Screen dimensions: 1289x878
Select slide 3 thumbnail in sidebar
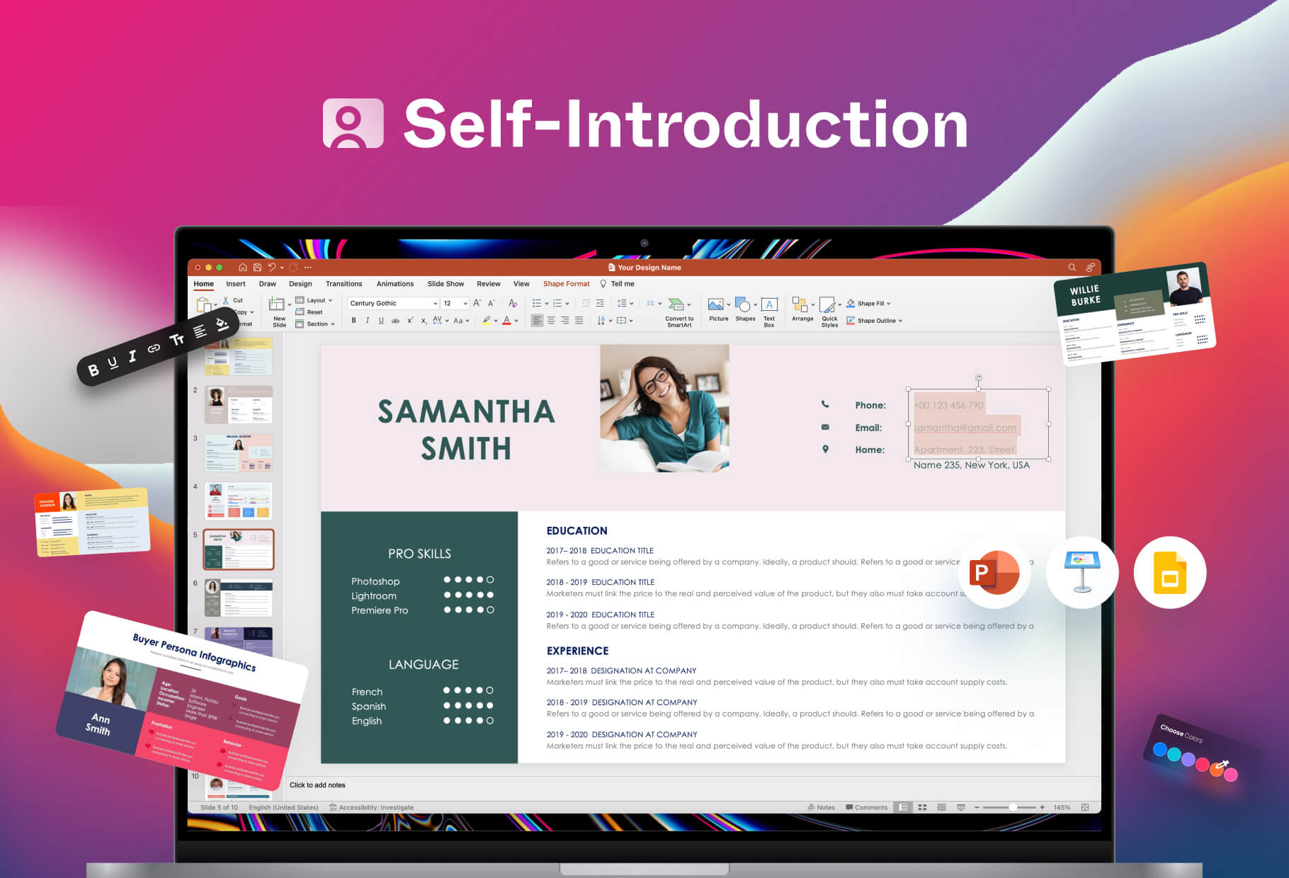pos(239,452)
